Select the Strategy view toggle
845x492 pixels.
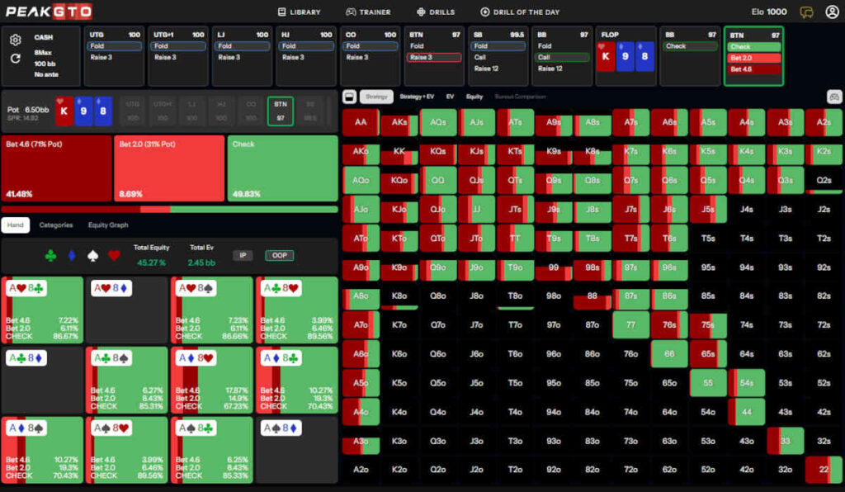376,97
